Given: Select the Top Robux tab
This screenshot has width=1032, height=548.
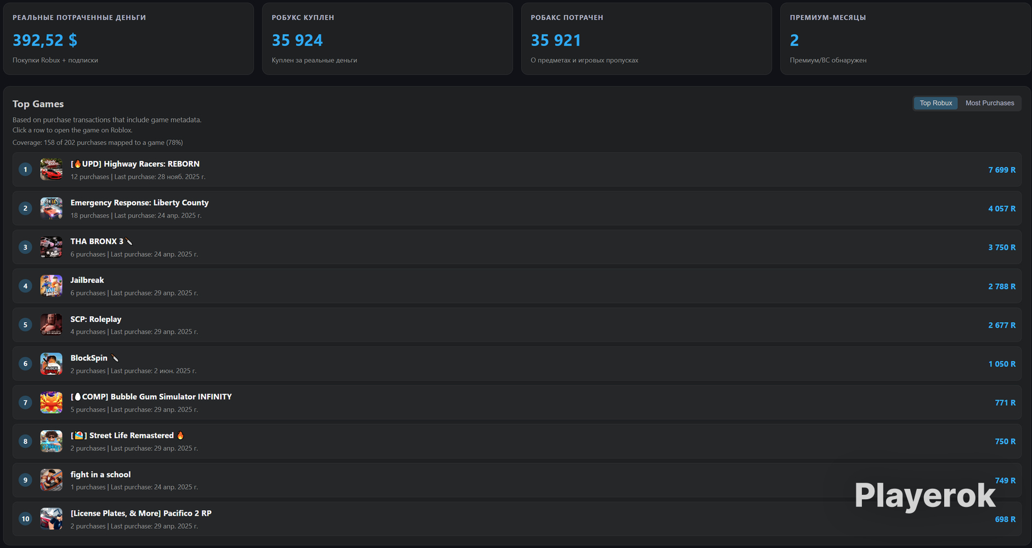Looking at the screenshot, I should click(x=936, y=103).
